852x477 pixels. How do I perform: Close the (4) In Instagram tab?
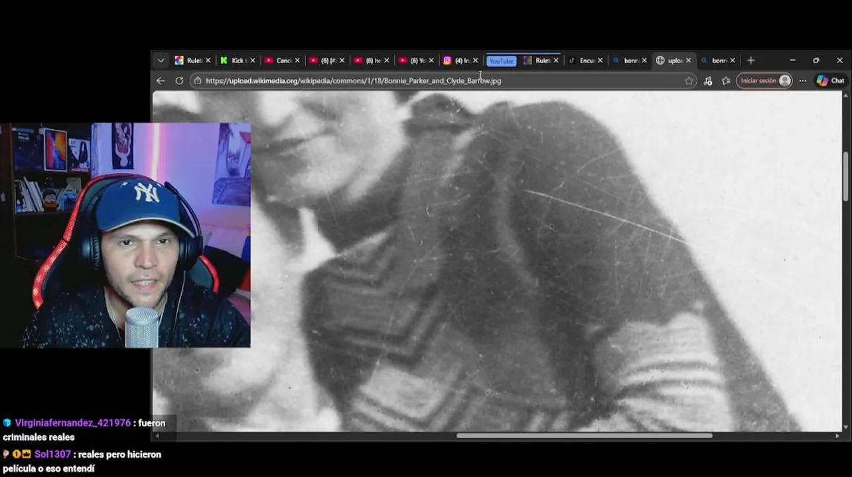pos(475,60)
